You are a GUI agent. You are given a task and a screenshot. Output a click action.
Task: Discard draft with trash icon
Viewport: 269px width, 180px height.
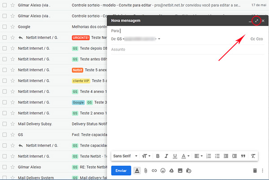255,171
